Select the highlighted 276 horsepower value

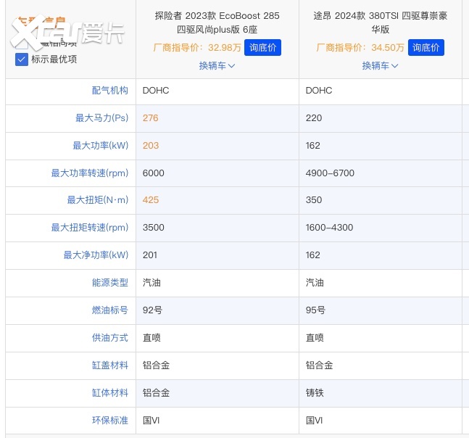pyautogui.click(x=151, y=118)
